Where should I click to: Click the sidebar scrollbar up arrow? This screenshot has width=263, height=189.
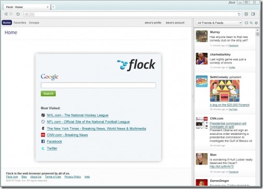click(x=257, y=30)
